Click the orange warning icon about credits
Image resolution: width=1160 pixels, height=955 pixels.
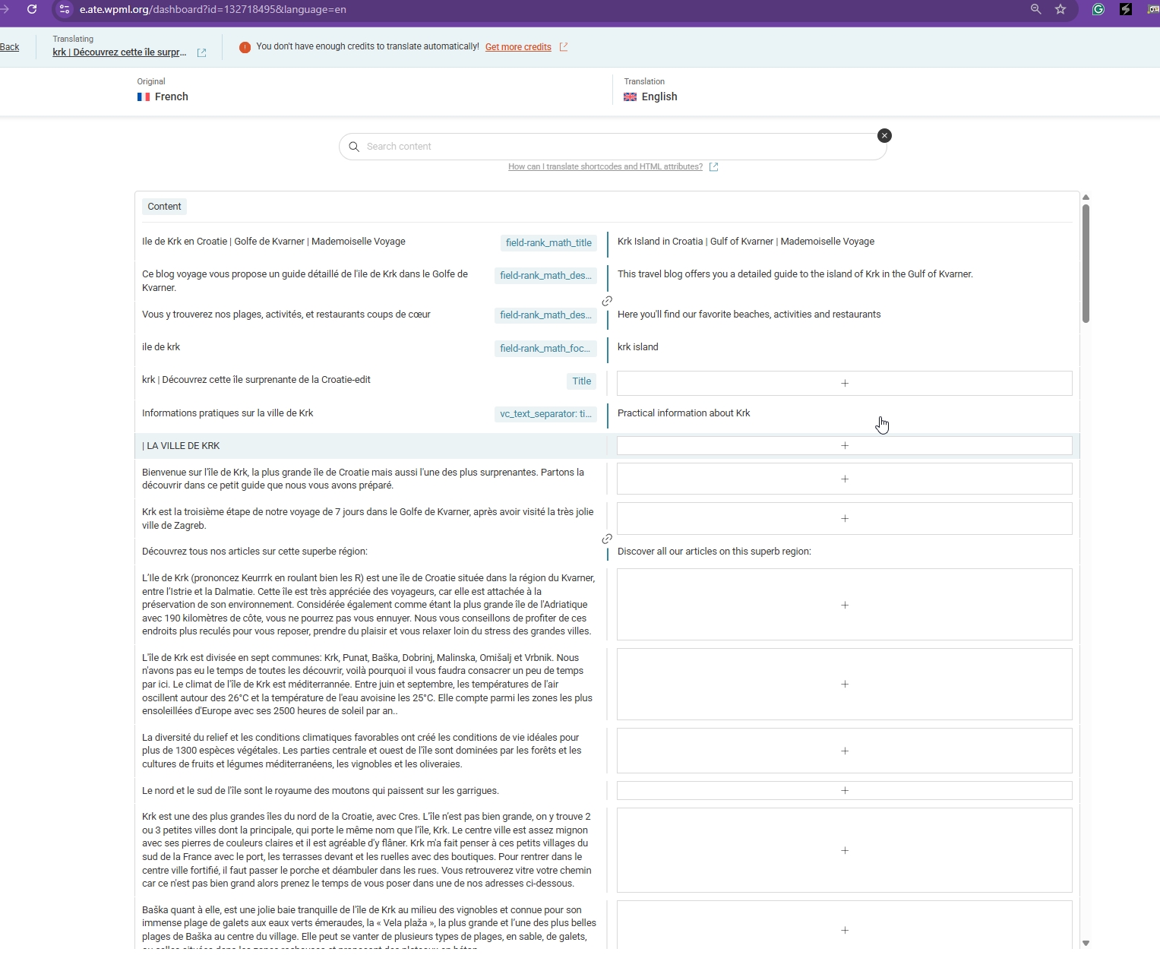coord(245,47)
